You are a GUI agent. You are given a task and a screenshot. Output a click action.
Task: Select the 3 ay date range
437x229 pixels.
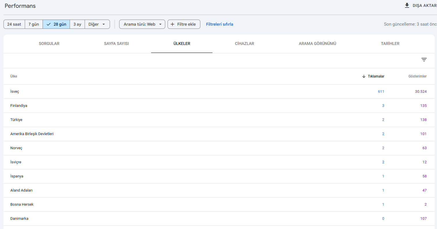77,24
